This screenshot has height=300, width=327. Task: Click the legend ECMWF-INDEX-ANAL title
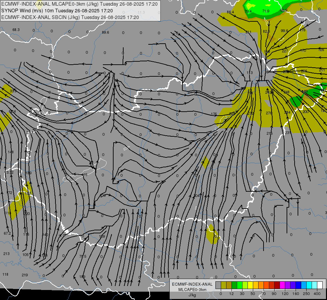tap(192, 284)
